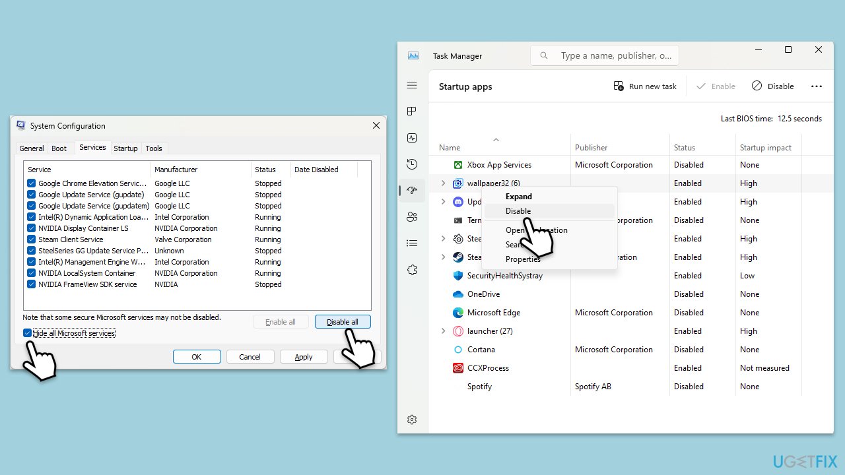Open Task Manager hamburger navigation menu

(412, 85)
